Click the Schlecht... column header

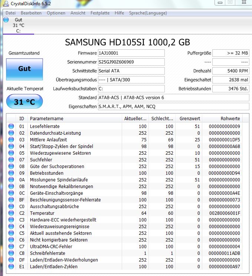pyautogui.click(x=162, y=118)
